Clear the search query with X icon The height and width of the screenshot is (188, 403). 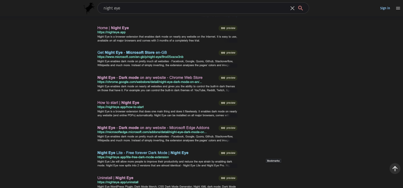pos(292,8)
